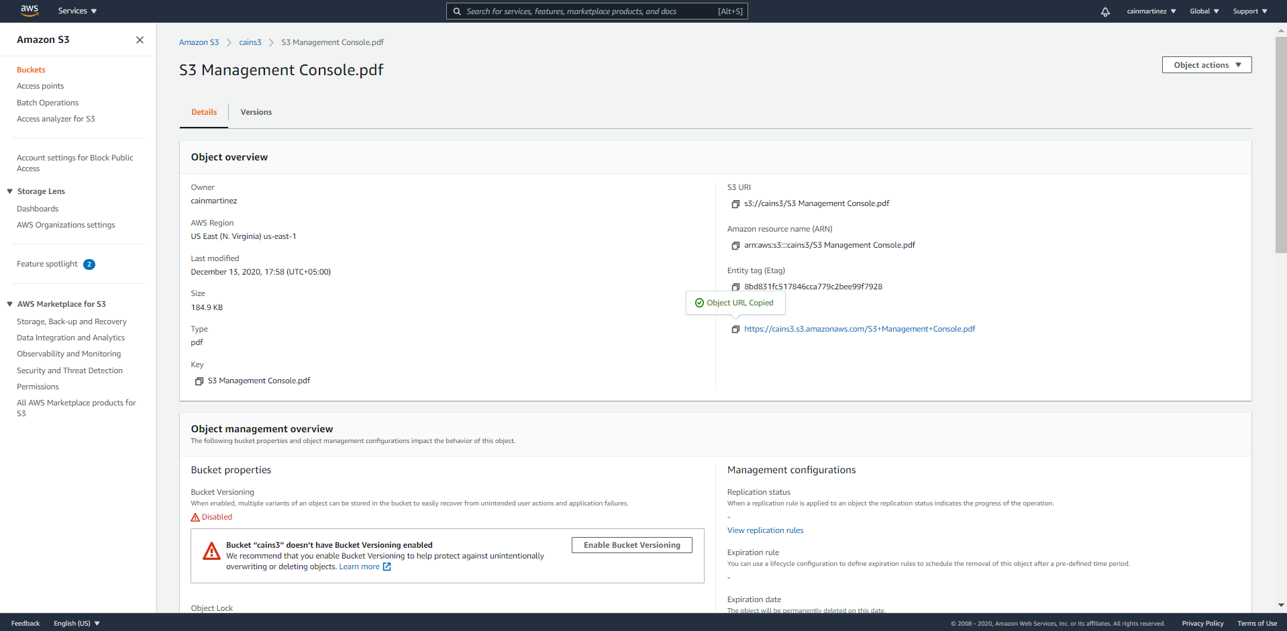The width and height of the screenshot is (1287, 631).
Task: Open the English (US) language dropdown
Action: tap(76, 624)
